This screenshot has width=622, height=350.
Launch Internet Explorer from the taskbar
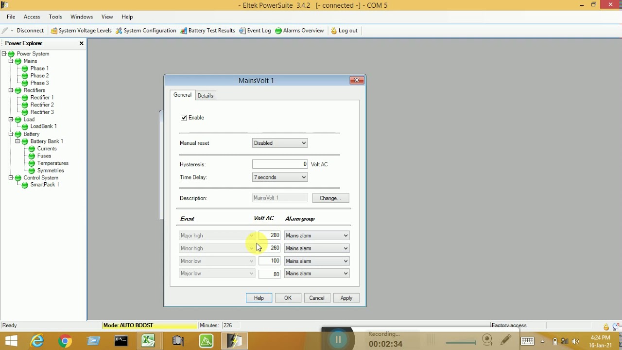coord(37,341)
